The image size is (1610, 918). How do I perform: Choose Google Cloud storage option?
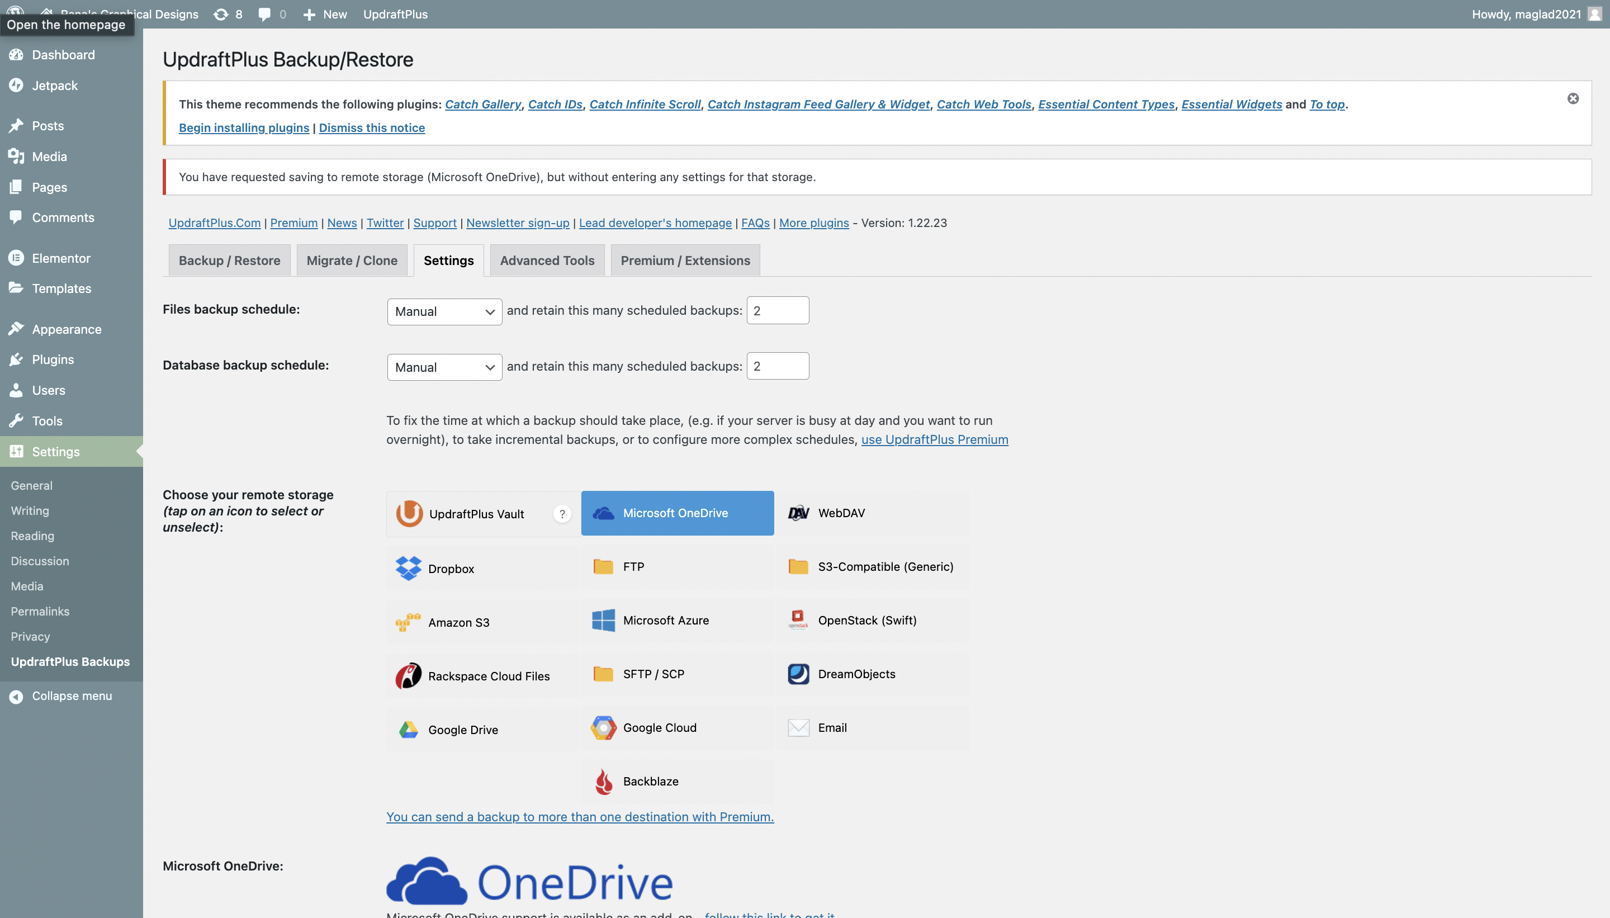(677, 727)
